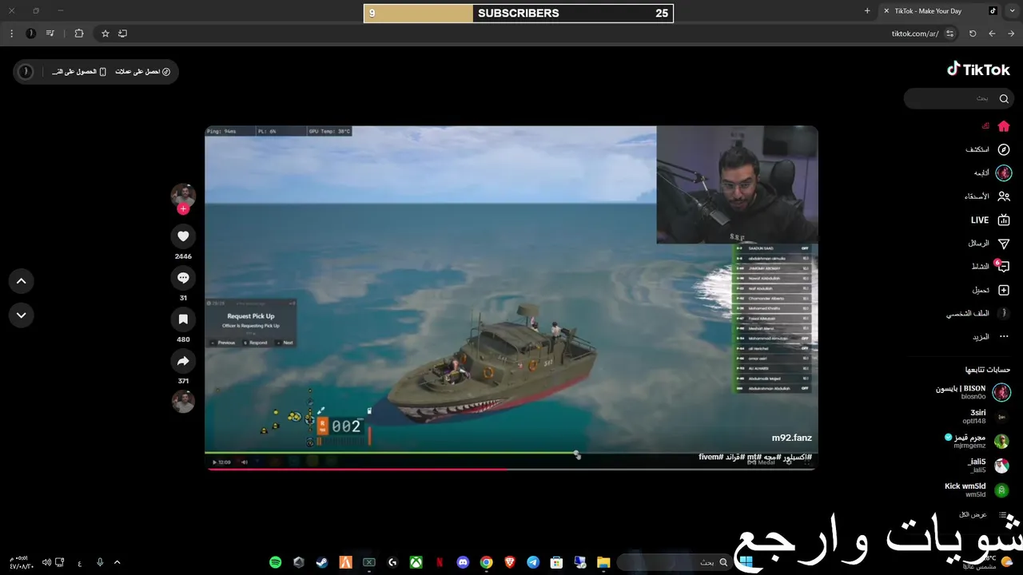Open Messages (الرسائل) in the sidebar
This screenshot has height=575, width=1023.
tap(989, 244)
